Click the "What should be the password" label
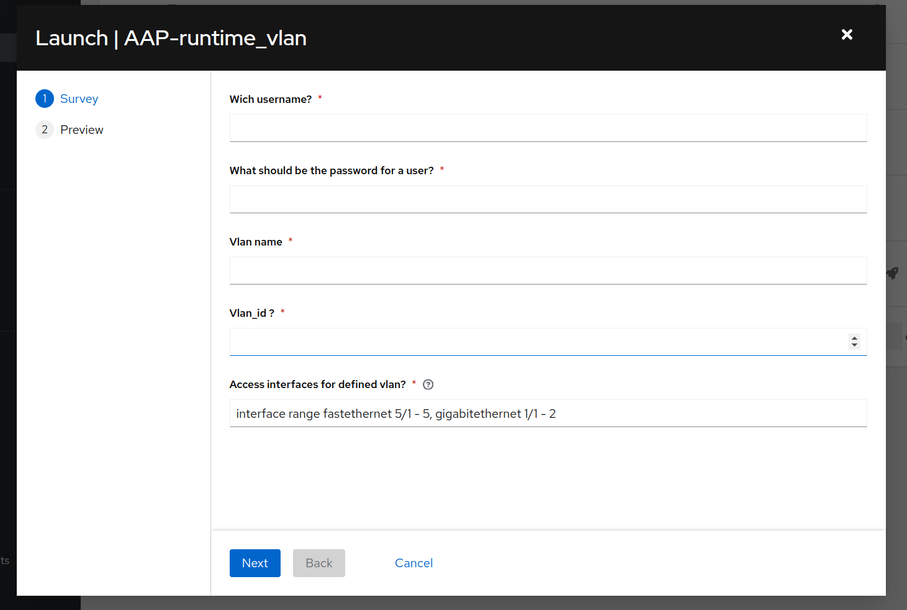The width and height of the screenshot is (907, 610). click(x=332, y=170)
